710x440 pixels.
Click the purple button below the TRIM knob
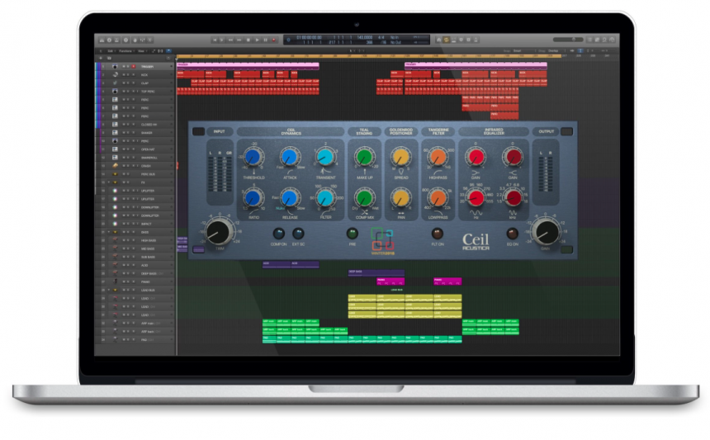(x=198, y=249)
